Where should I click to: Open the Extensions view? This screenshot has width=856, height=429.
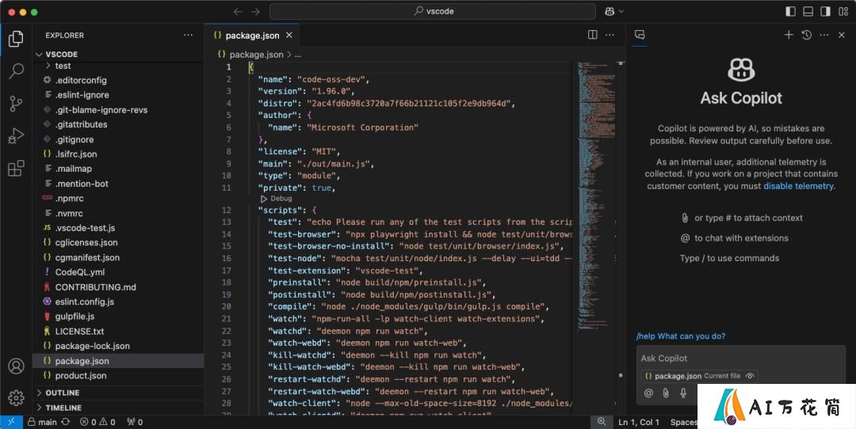click(16, 168)
